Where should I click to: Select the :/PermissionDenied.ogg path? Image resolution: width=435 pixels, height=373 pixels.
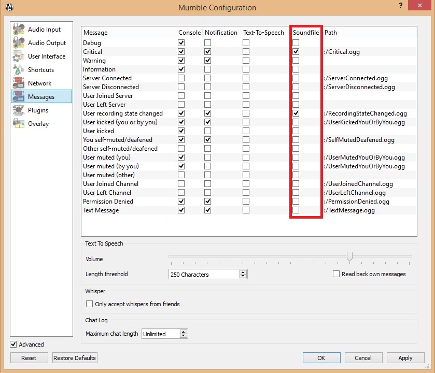pos(357,202)
